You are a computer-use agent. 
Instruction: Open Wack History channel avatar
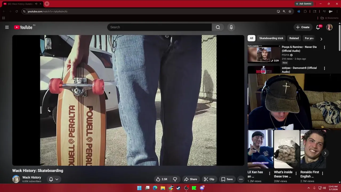tap(16, 179)
